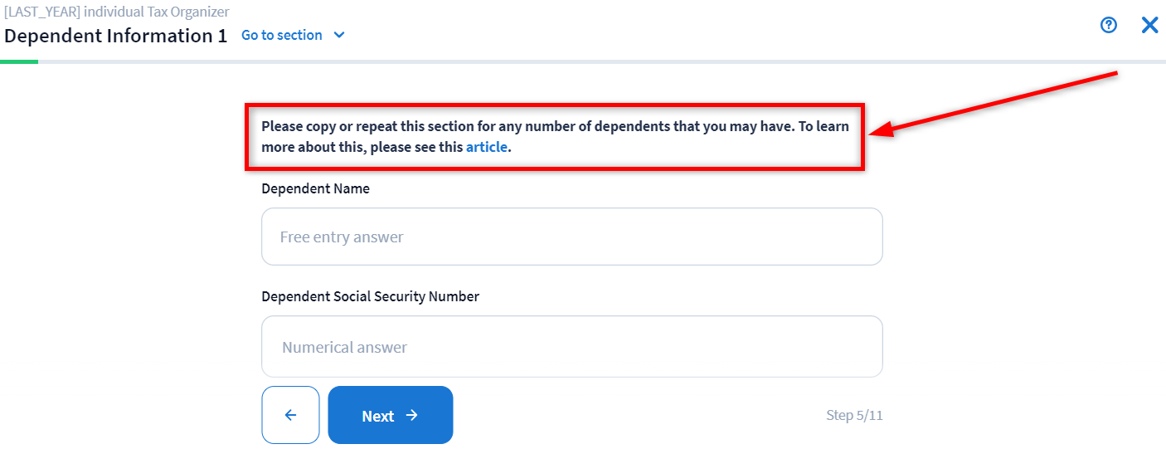Open the help question mark icon
Viewport: 1166px width, 449px height.
click(1108, 25)
